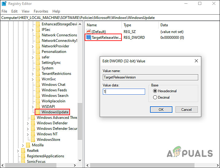Click the Windows Feeds folder icon
The width and height of the screenshot is (220, 168).
38,90
